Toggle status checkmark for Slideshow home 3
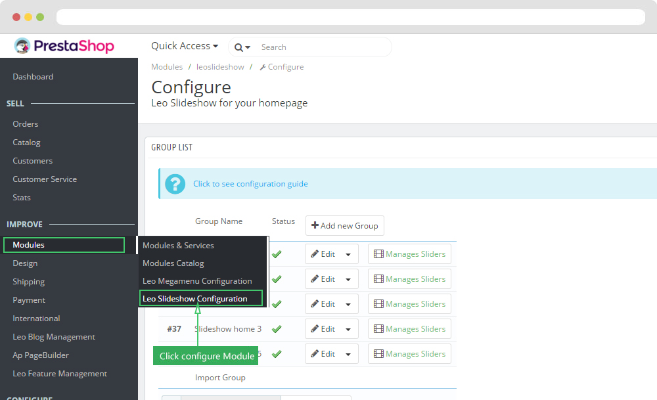 (x=277, y=329)
